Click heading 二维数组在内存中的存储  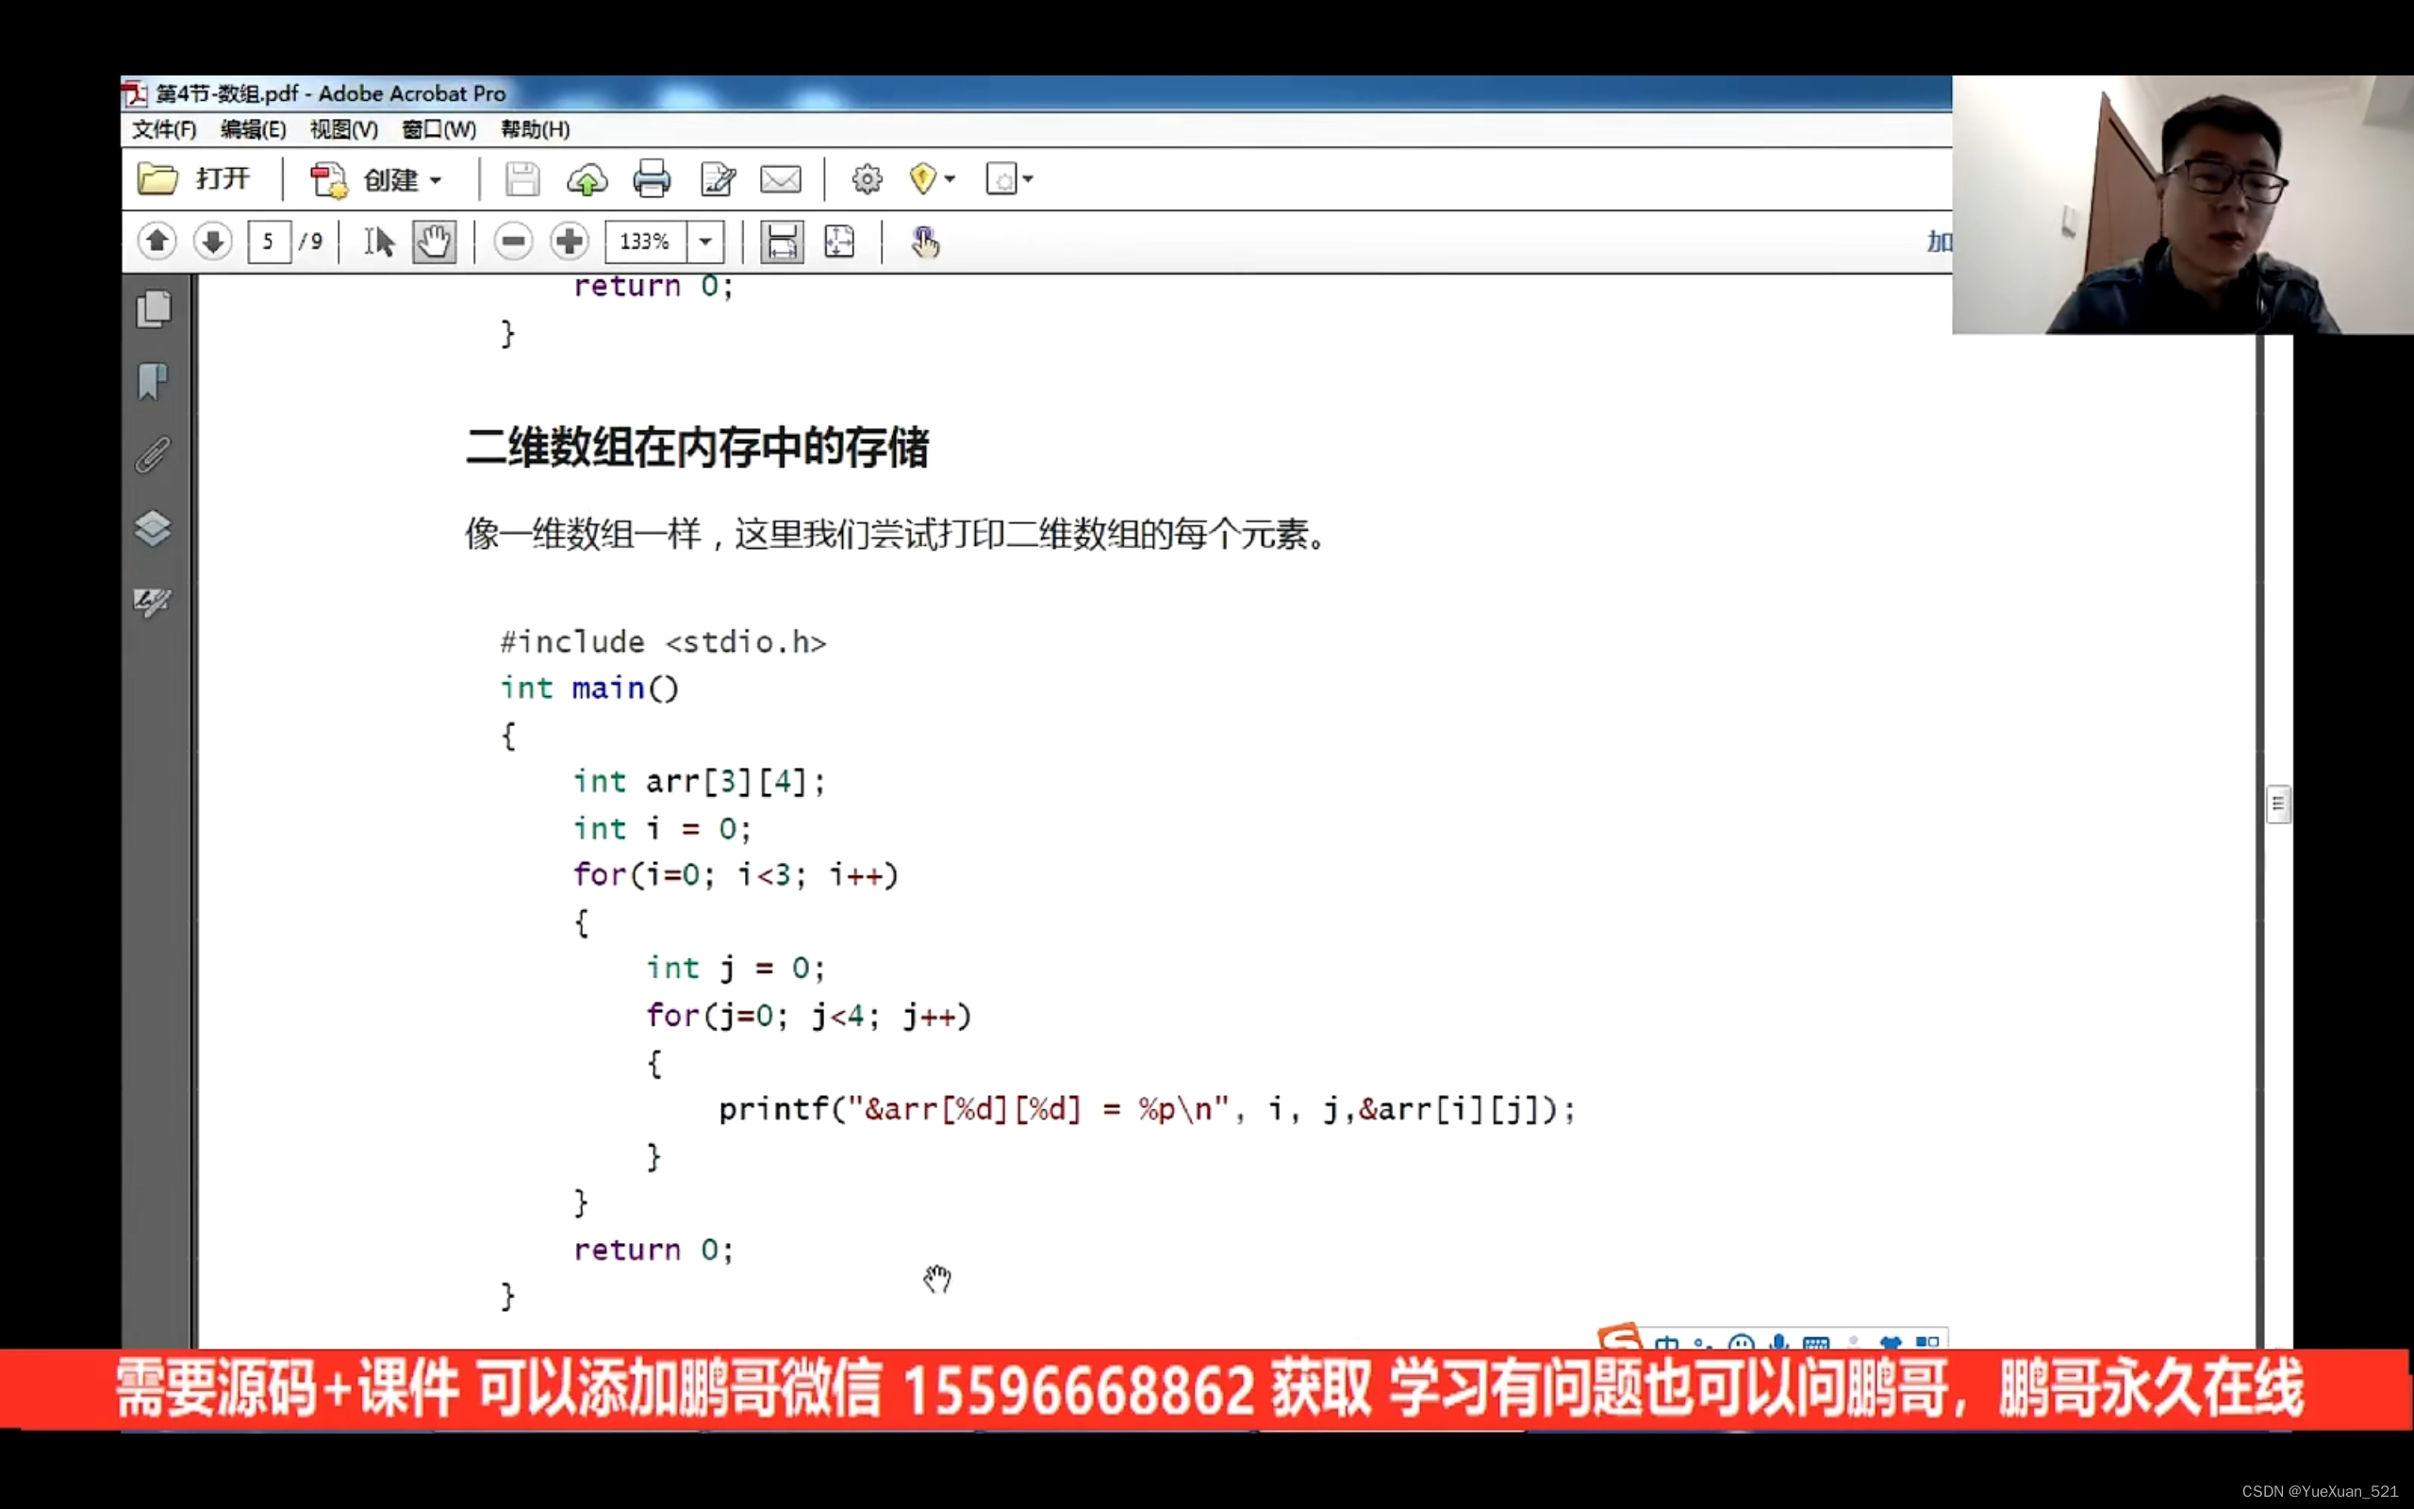coord(697,447)
